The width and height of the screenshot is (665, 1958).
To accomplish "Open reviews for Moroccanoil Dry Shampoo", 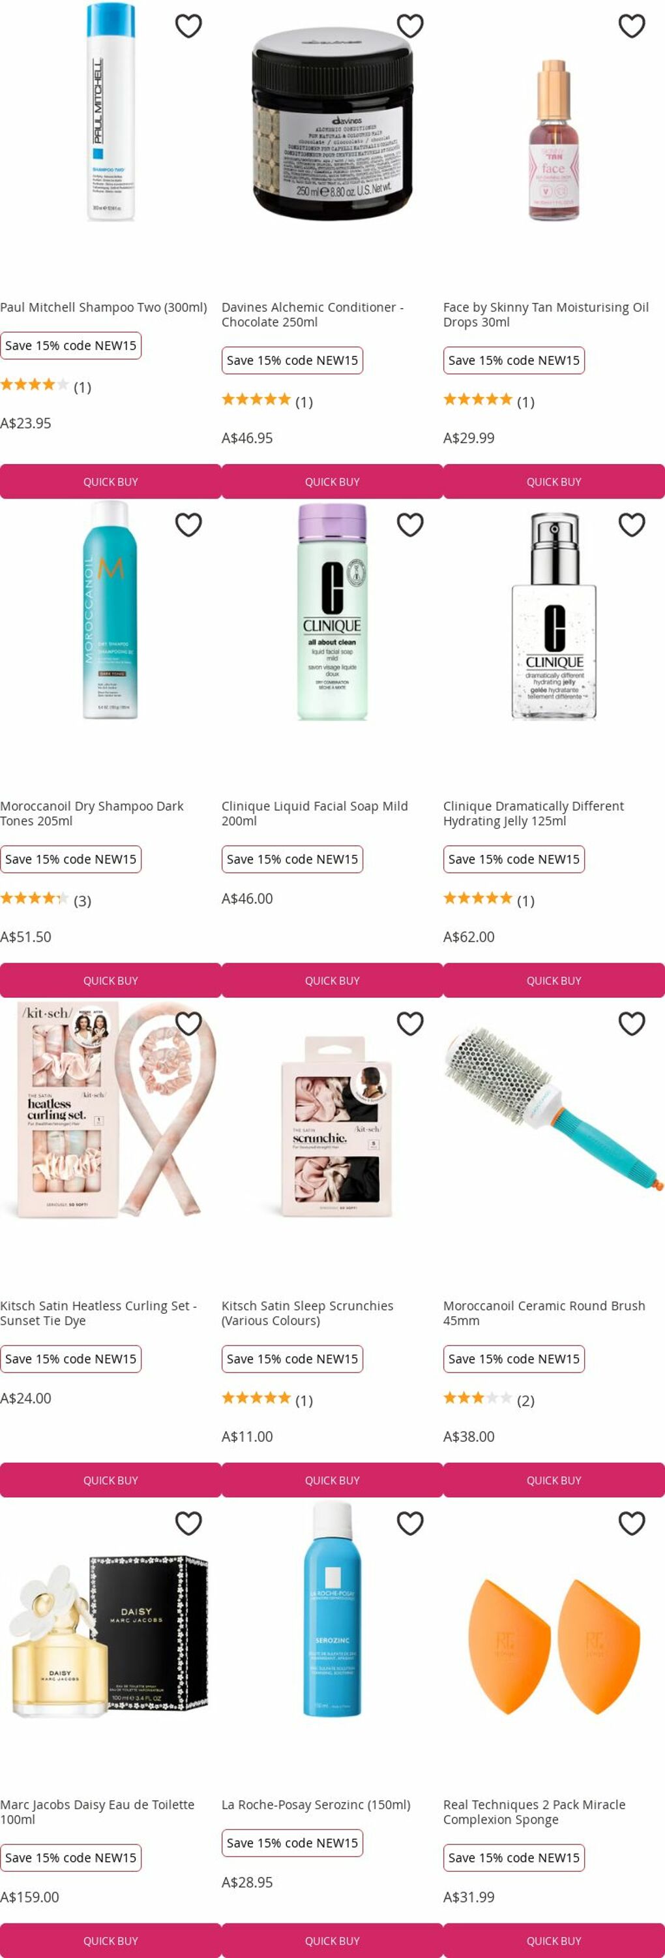I will (x=82, y=901).
